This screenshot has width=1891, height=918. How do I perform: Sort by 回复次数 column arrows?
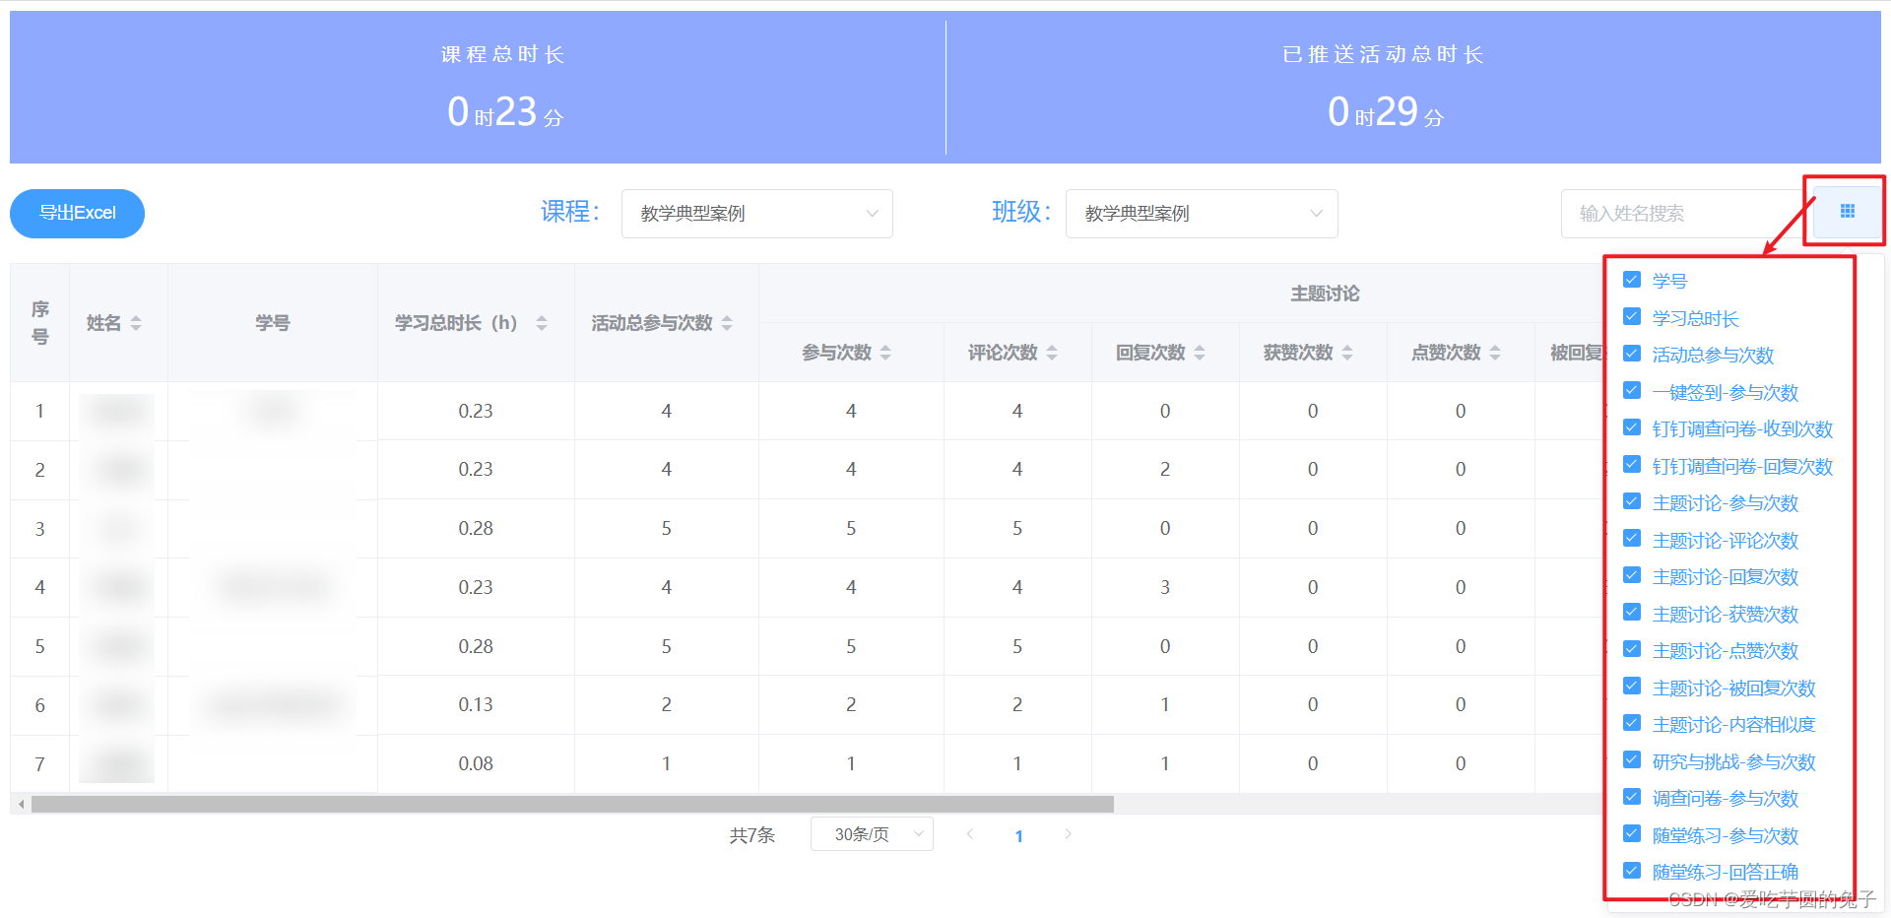[x=1200, y=353]
